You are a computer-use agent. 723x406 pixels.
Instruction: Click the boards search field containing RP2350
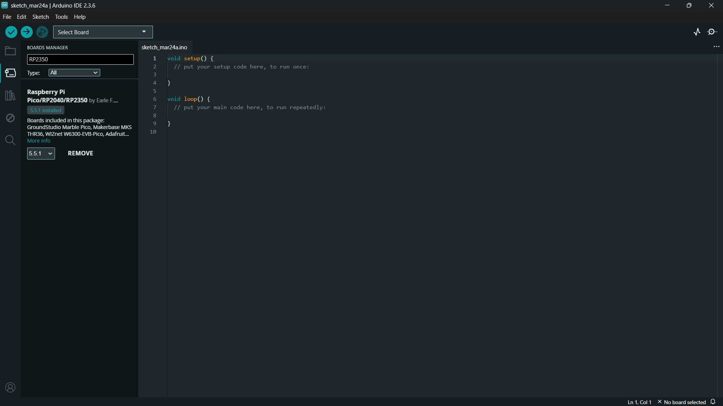click(80, 59)
